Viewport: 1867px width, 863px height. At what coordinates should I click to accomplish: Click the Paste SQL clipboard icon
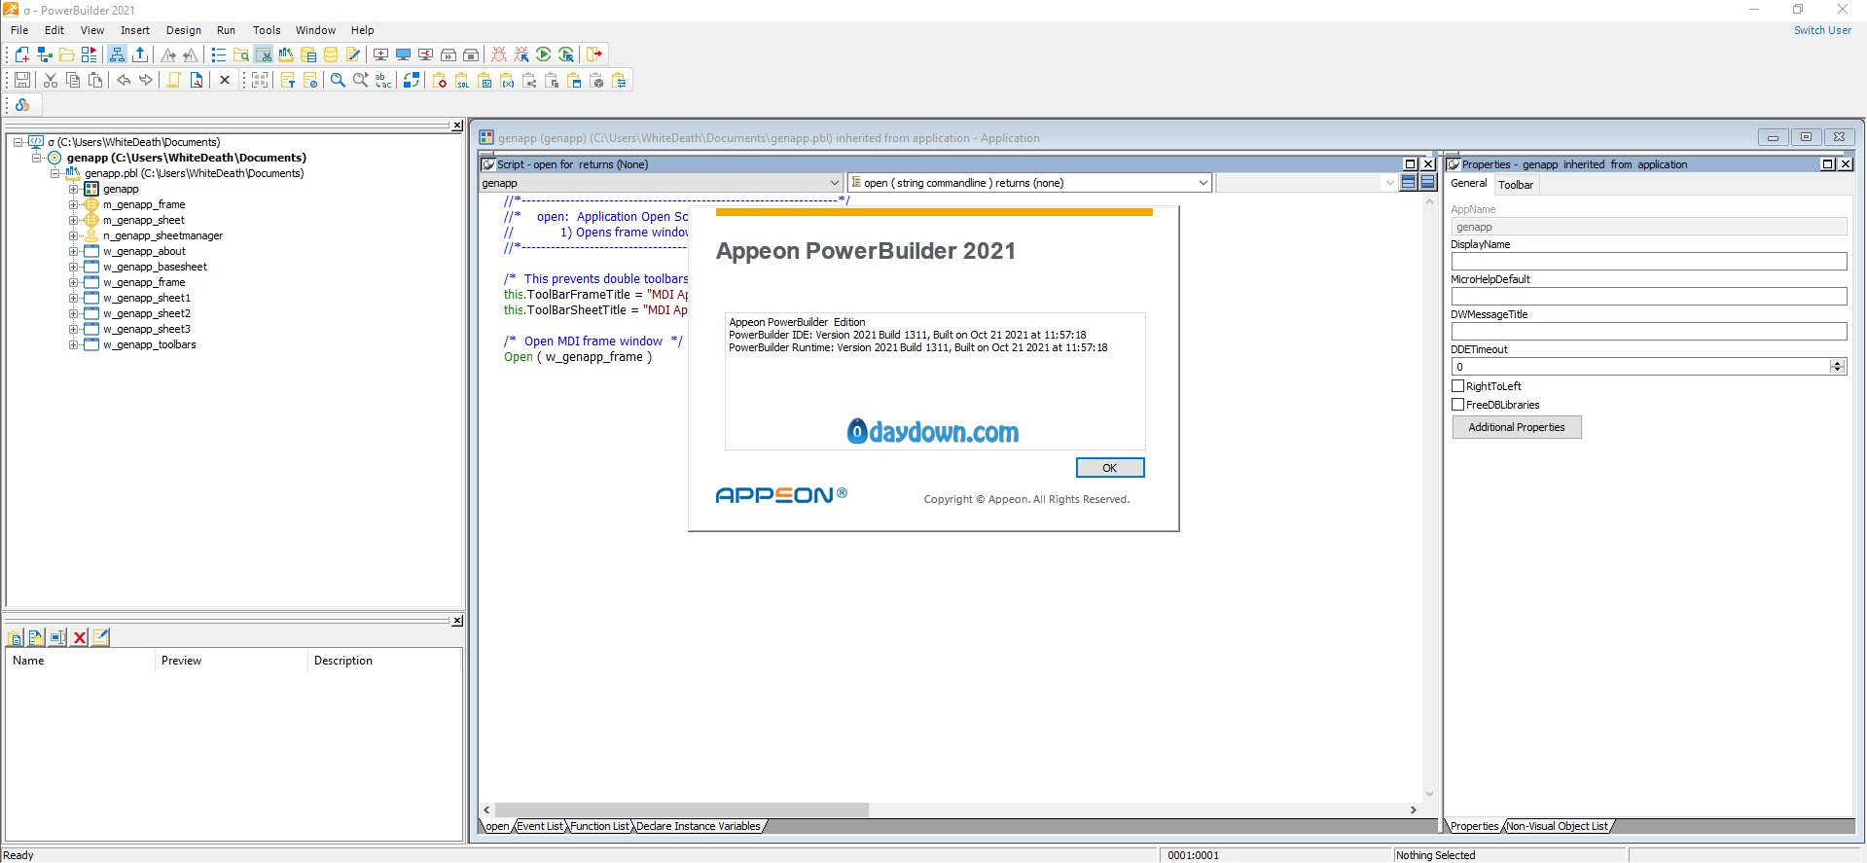[x=462, y=80]
